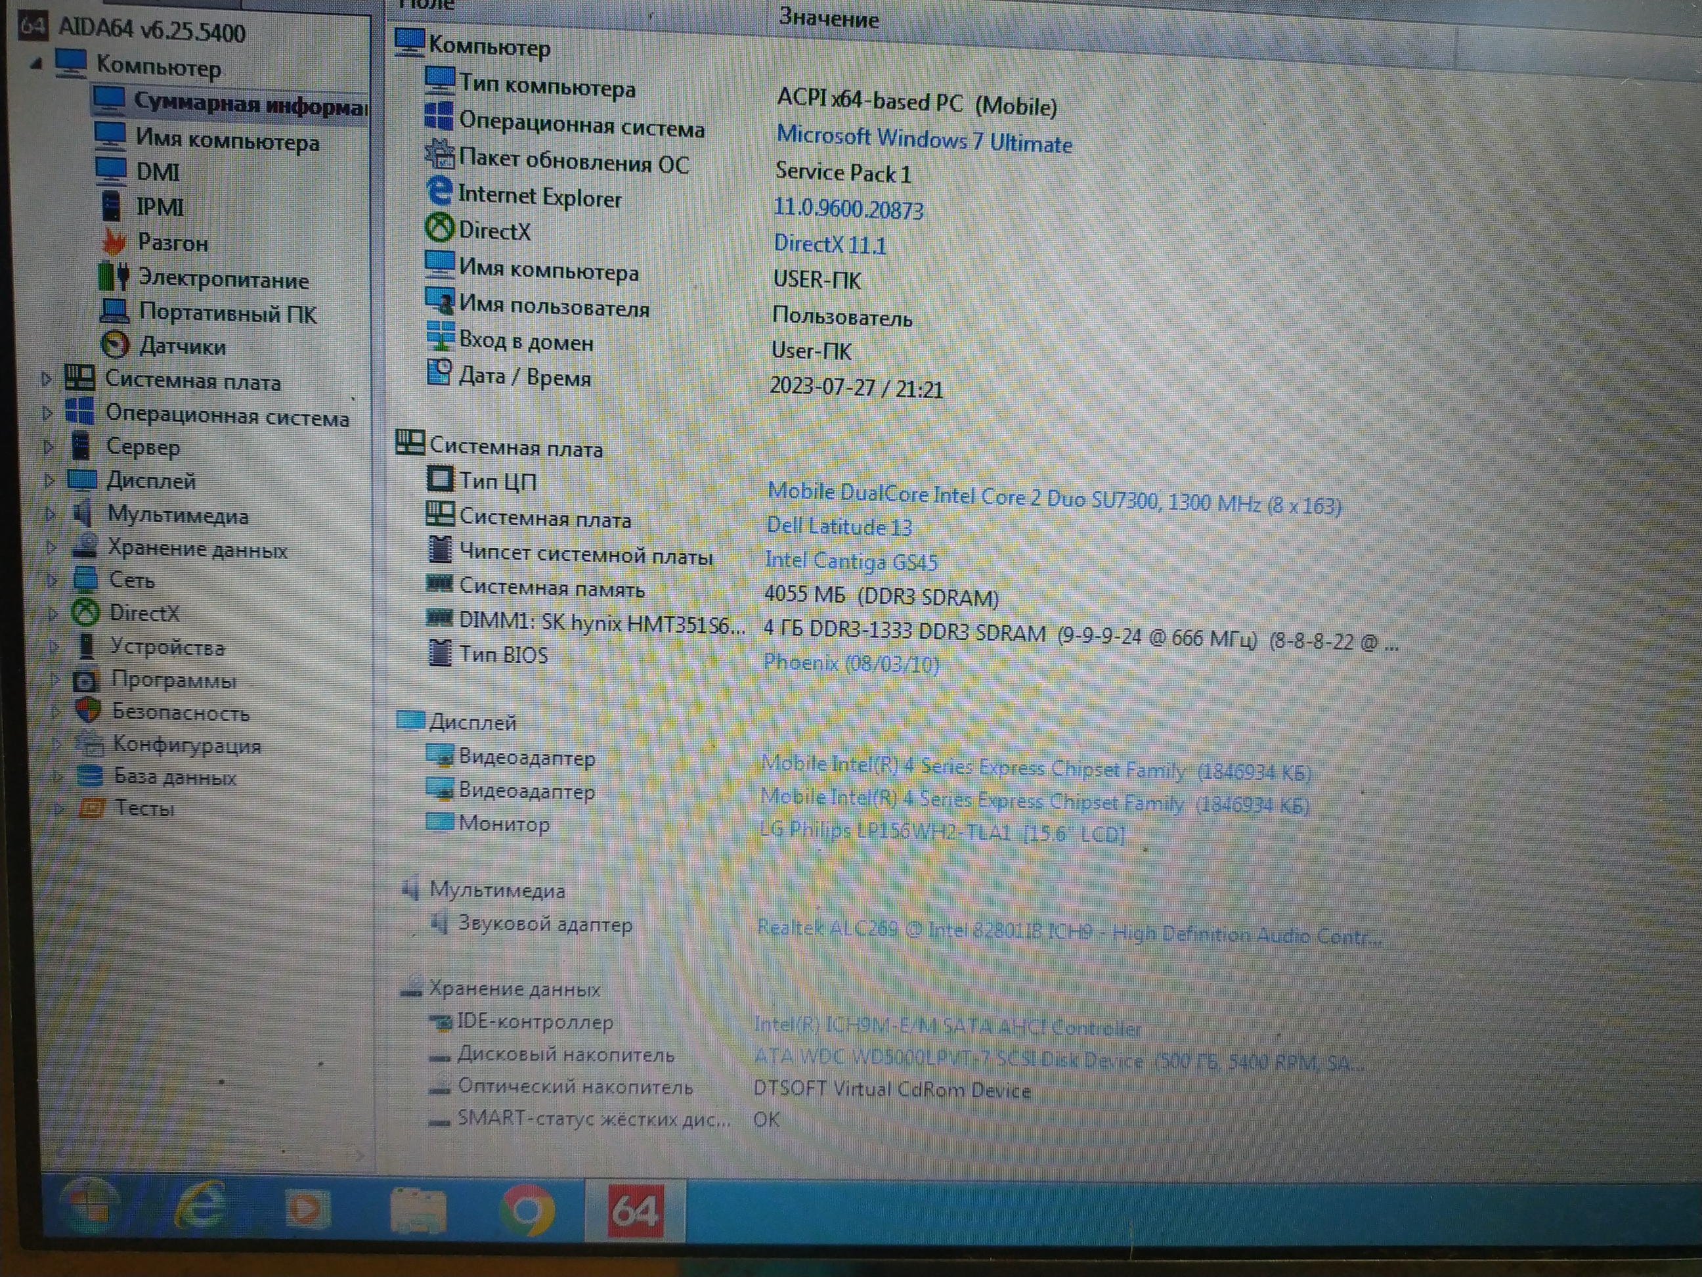Click the DMI icon in sidebar
The width and height of the screenshot is (1702, 1277).
[x=112, y=170]
